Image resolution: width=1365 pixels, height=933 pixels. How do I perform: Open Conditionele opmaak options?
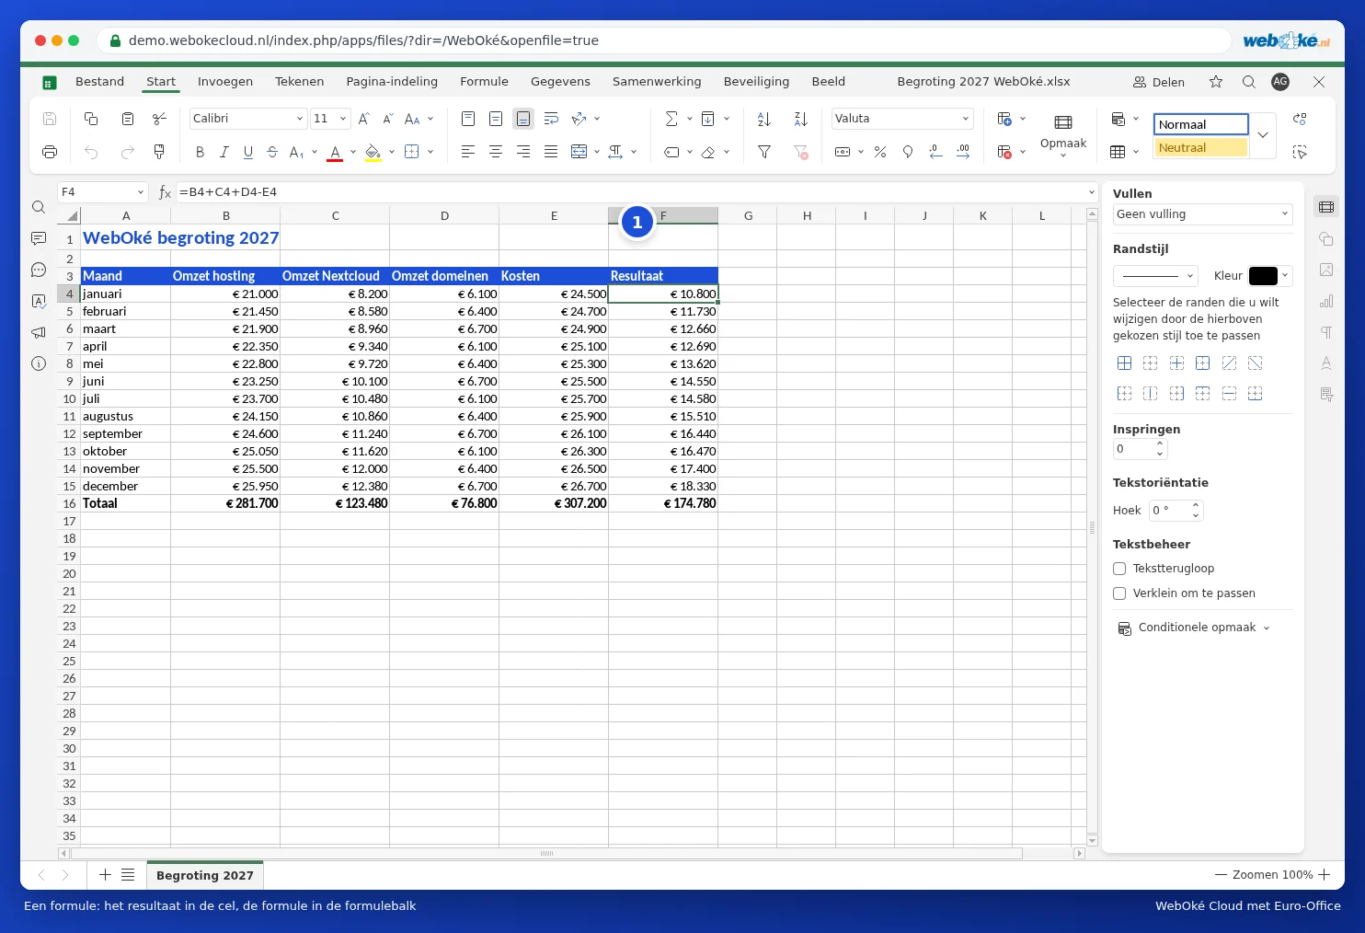(1194, 628)
